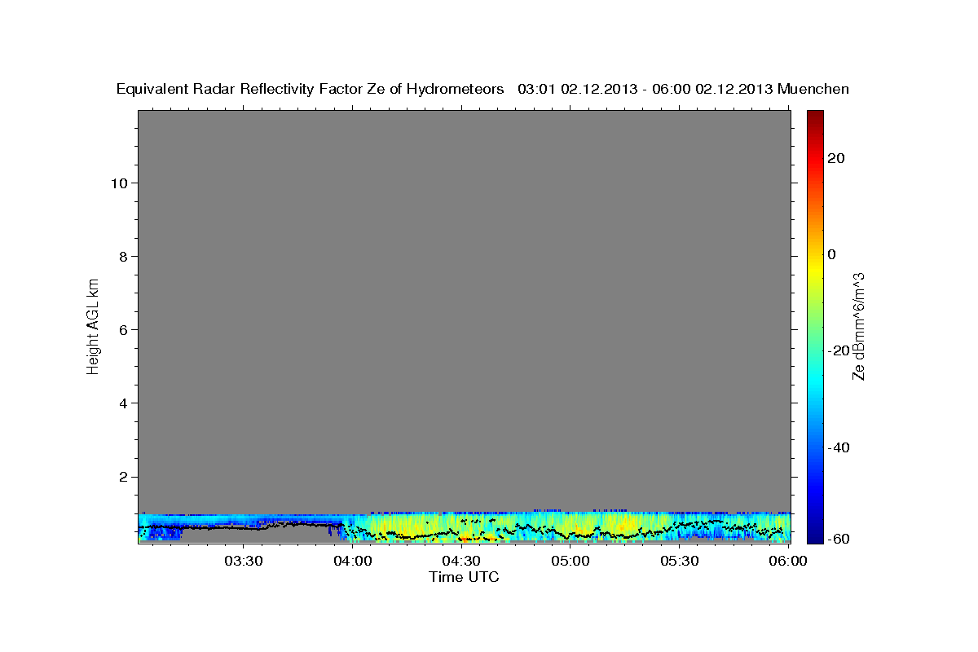Click the 06:00 time tick label
The width and height of the screenshot is (978, 652).
pos(788,561)
